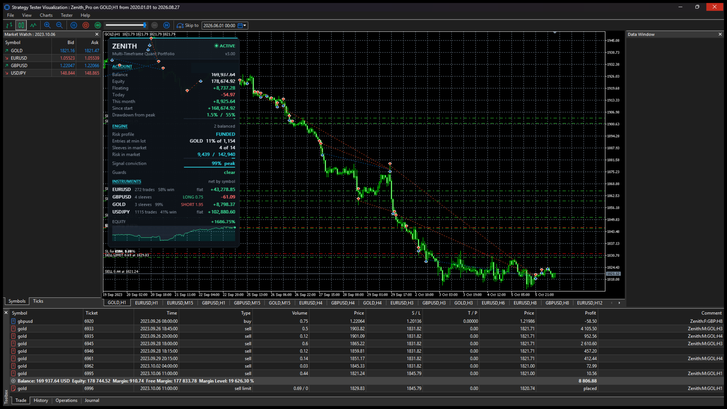
Task: Zoom out of the chart
Action: coord(59,25)
